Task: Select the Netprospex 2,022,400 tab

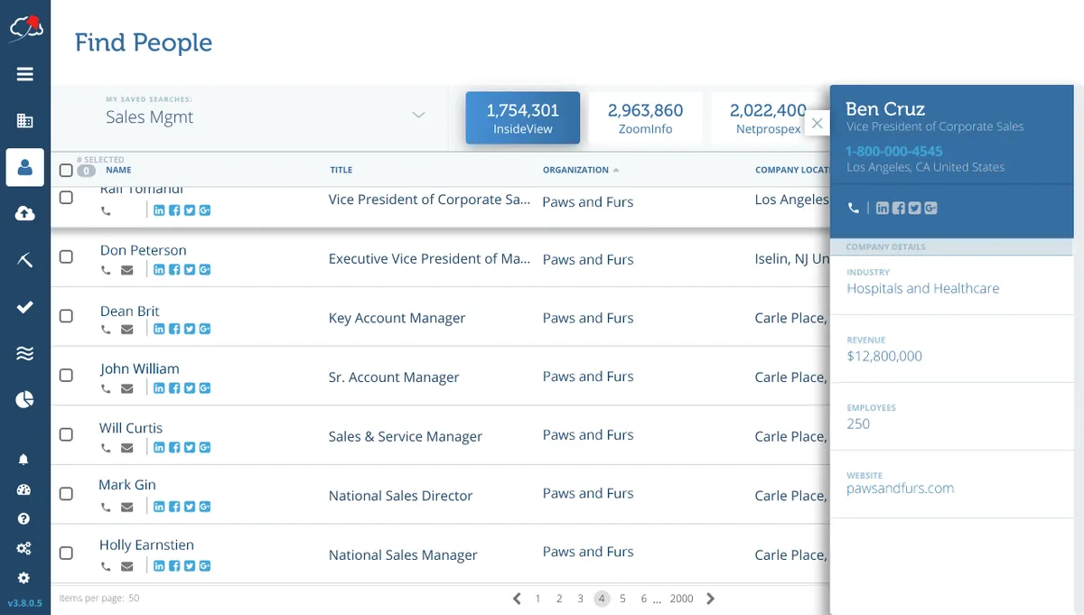Action: pyautogui.click(x=768, y=117)
